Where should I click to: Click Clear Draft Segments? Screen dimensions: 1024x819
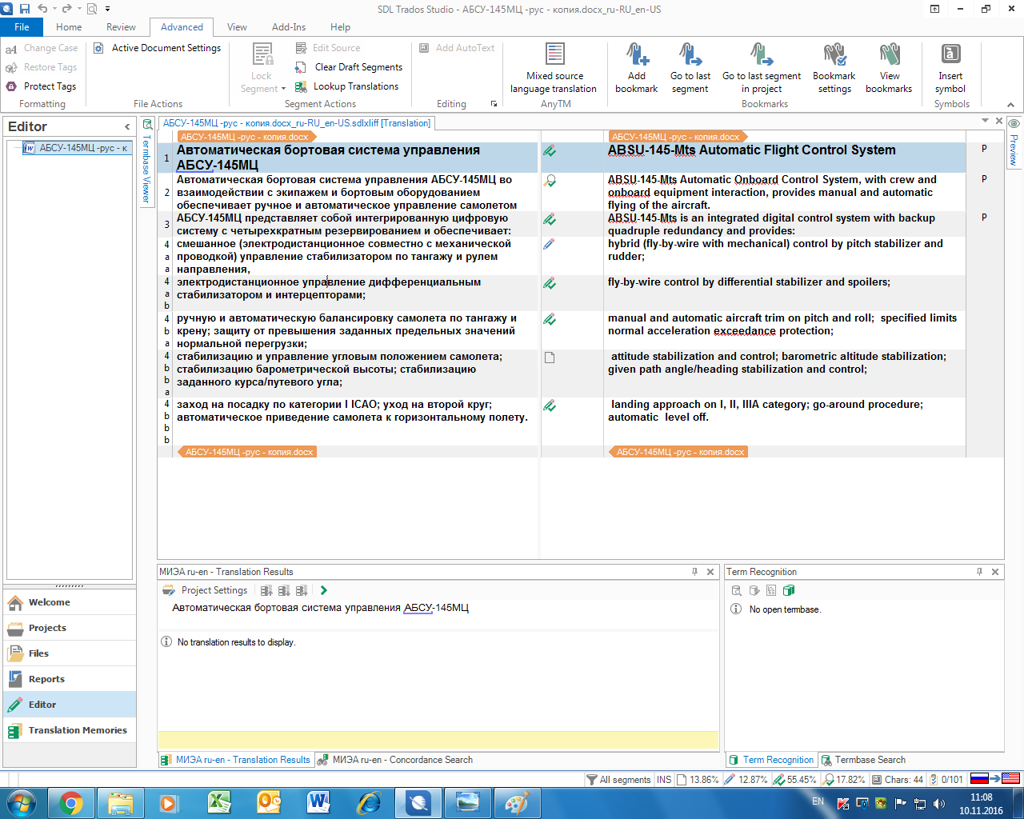pyautogui.click(x=349, y=67)
